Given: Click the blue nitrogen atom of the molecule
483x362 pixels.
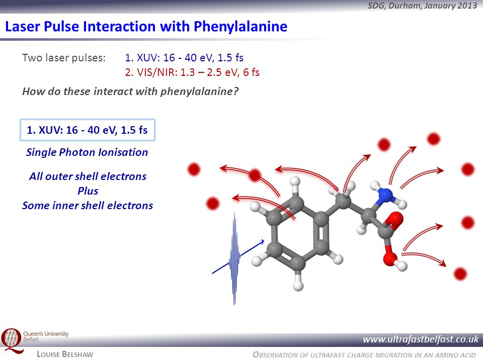Looking at the screenshot, I should pyautogui.click(x=385, y=195).
